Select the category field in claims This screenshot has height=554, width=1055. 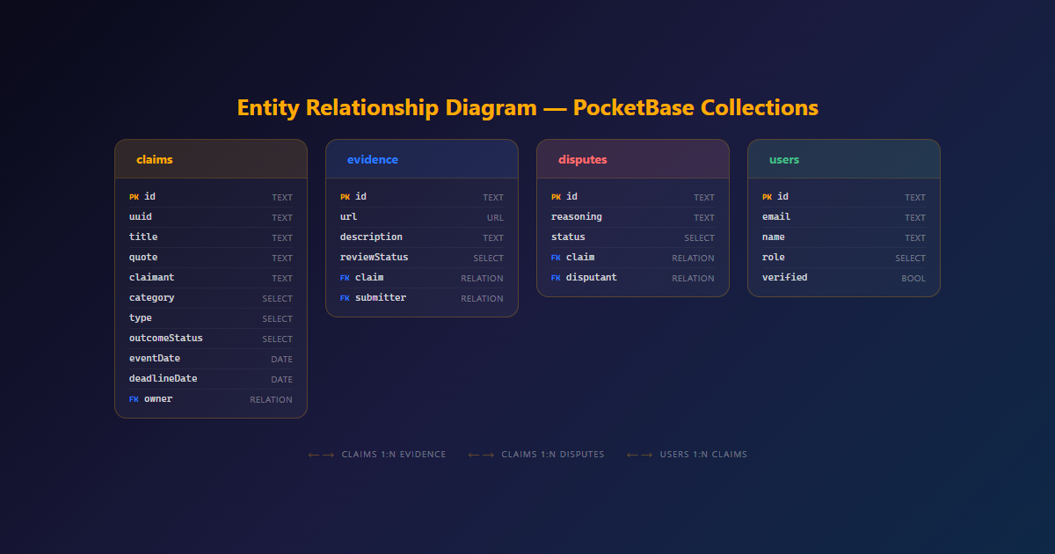click(x=211, y=298)
